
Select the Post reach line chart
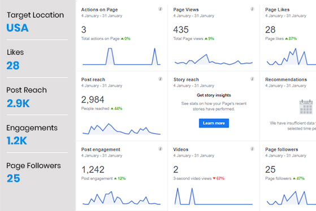[122, 129]
